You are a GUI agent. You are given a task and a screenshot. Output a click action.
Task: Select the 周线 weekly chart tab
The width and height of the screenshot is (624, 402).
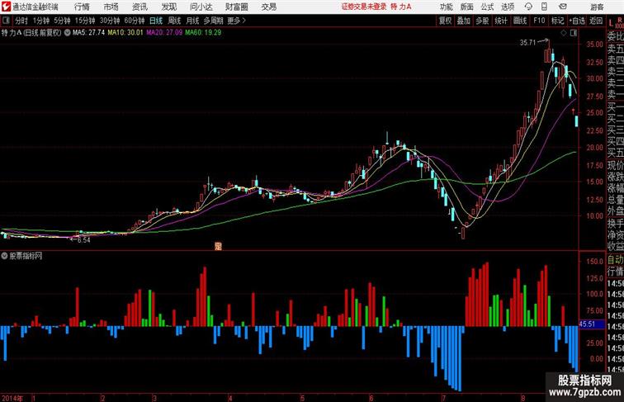(174, 21)
